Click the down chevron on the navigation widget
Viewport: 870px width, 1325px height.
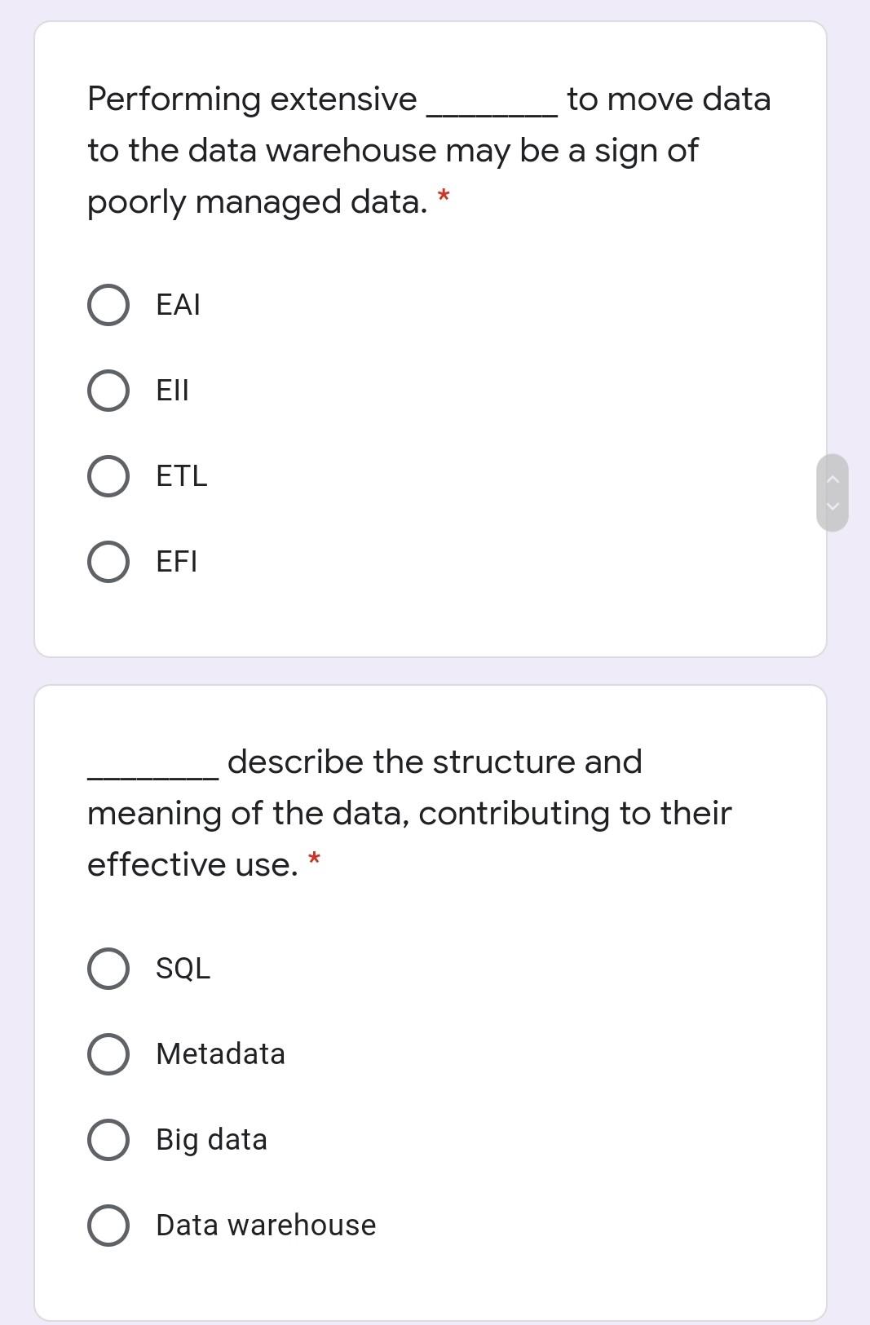pyautogui.click(x=834, y=506)
